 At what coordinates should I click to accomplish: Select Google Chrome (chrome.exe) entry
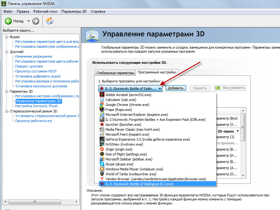(x=157, y=105)
